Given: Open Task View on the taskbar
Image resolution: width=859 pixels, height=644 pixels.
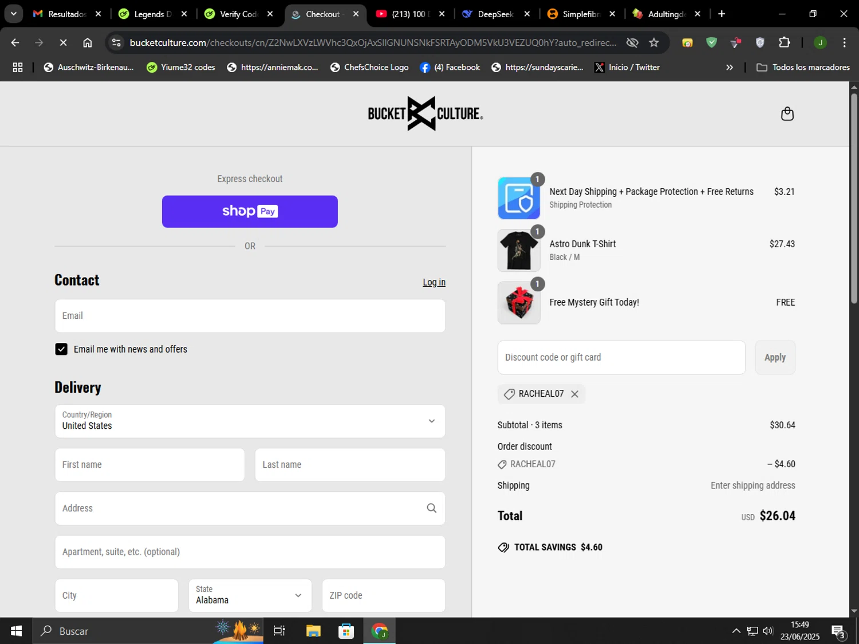Looking at the screenshot, I should pyautogui.click(x=279, y=631).
